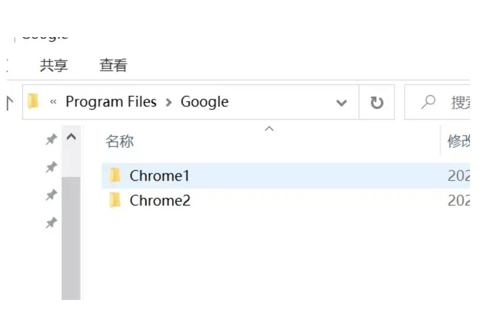The image size is (503, 320).
Task: Click the topmost pin icon in the navigation pane
Action: click(x=51, y=139)
